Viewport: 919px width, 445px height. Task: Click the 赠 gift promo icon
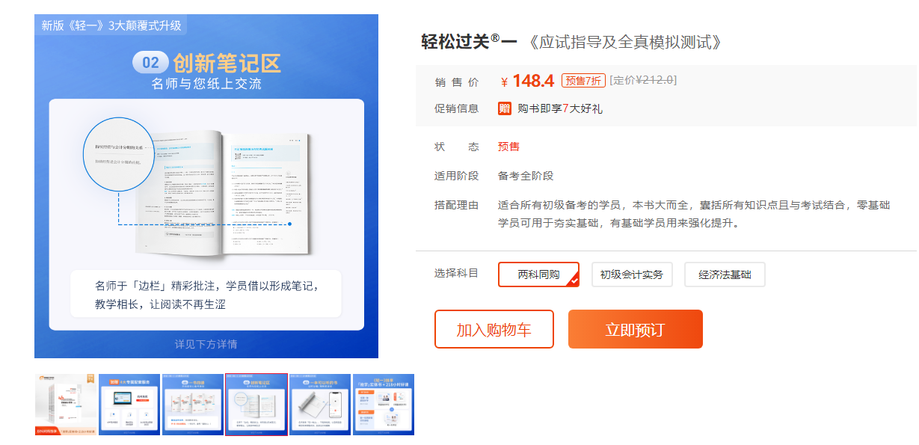pyautogui.click(x=505, y=108)
